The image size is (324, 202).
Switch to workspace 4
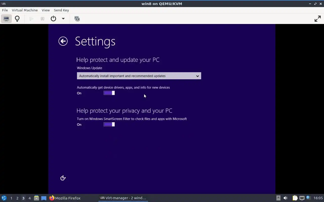click(29, 198)
